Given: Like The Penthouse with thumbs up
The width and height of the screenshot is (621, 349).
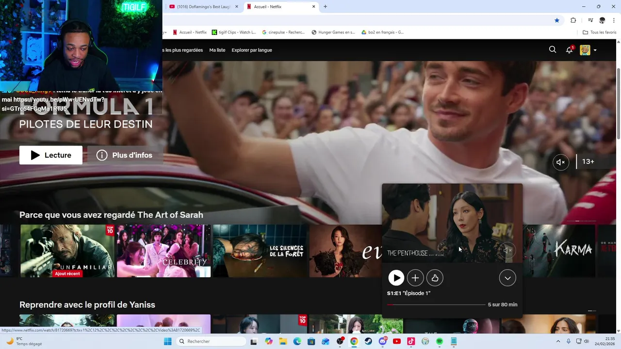Looking at the screenshot, I should coord(435,278).
